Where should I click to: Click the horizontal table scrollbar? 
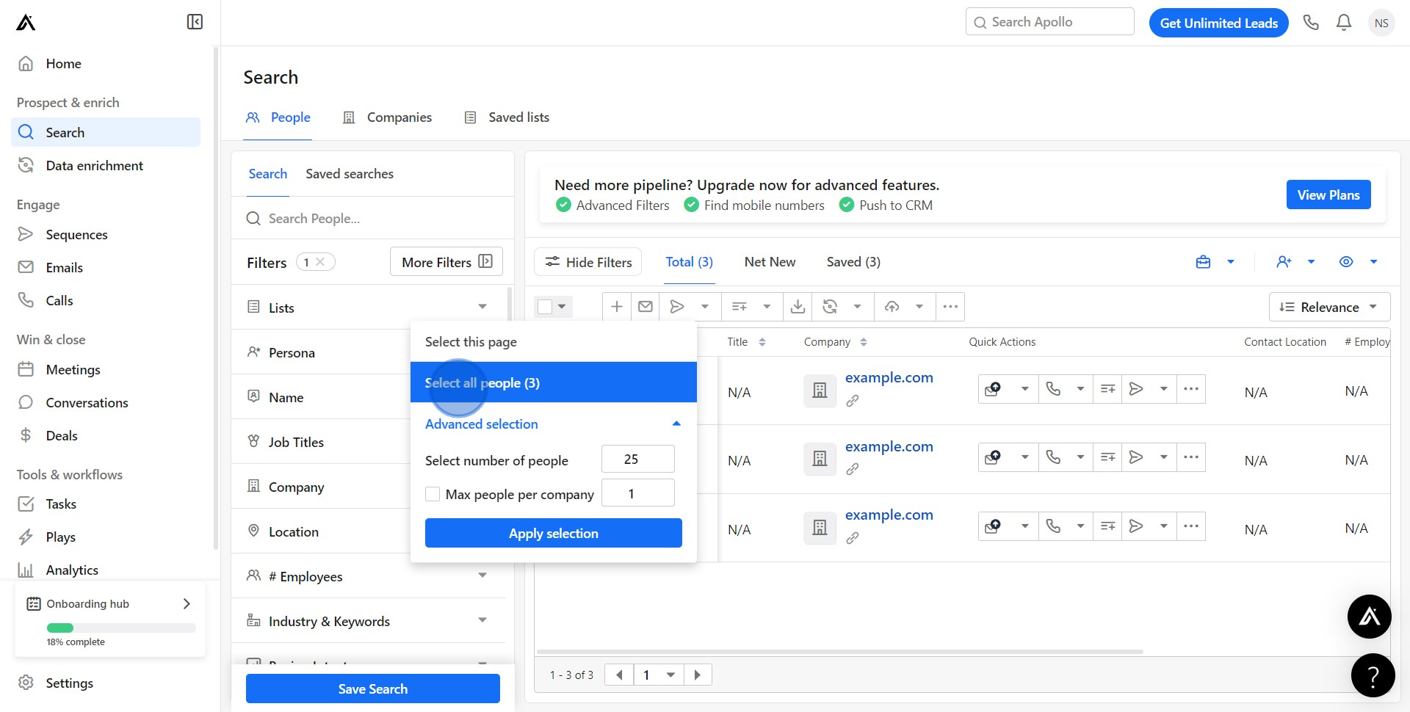[839, 651]
